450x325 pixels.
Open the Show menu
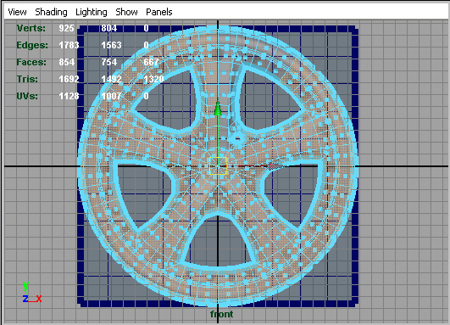tap(126, 12)
